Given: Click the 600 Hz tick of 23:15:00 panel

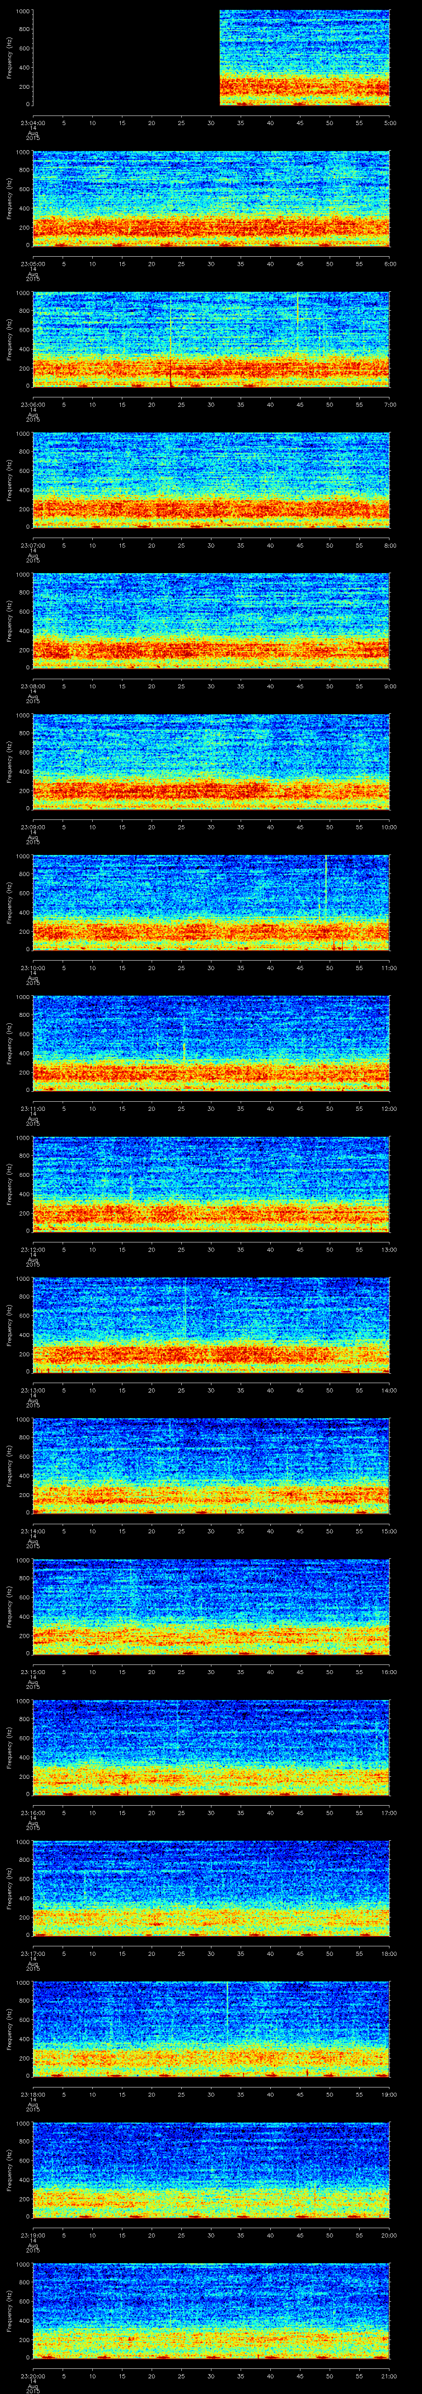Looking at the screenshot, I should point(24,1598).
